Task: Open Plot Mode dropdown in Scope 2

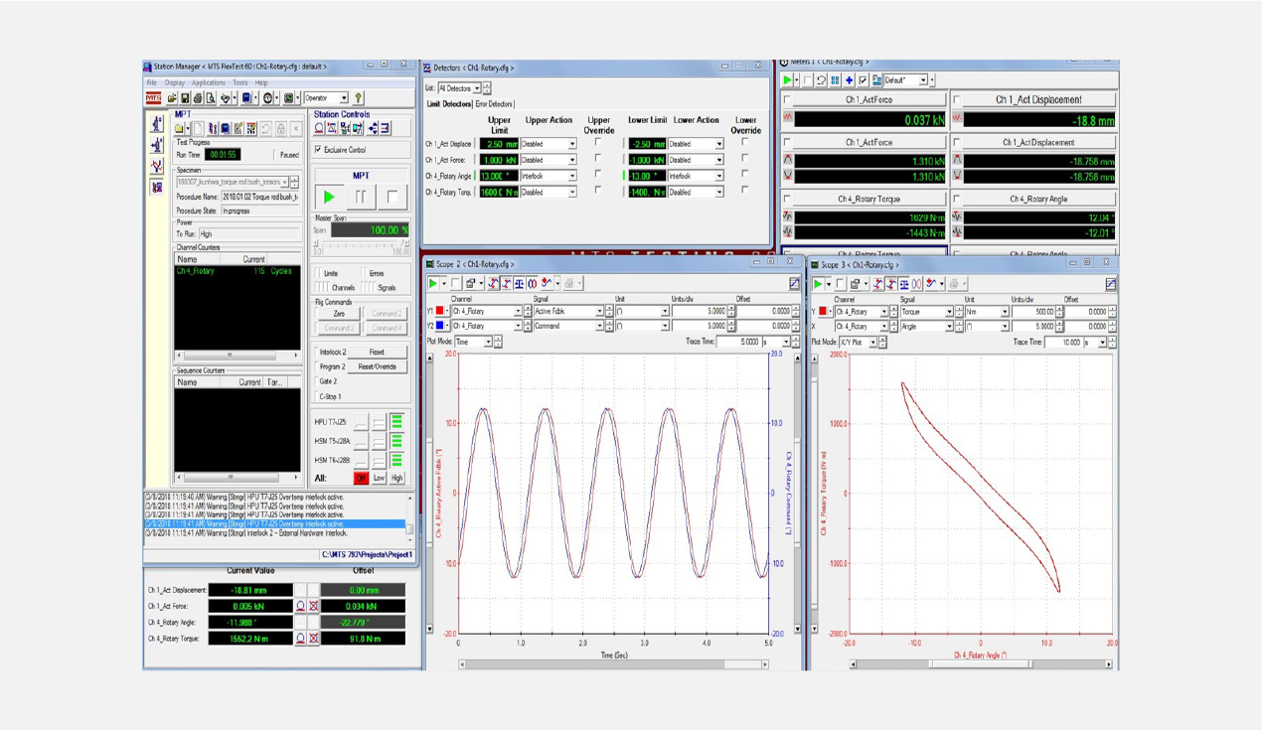Action: [x=488, y=342]
